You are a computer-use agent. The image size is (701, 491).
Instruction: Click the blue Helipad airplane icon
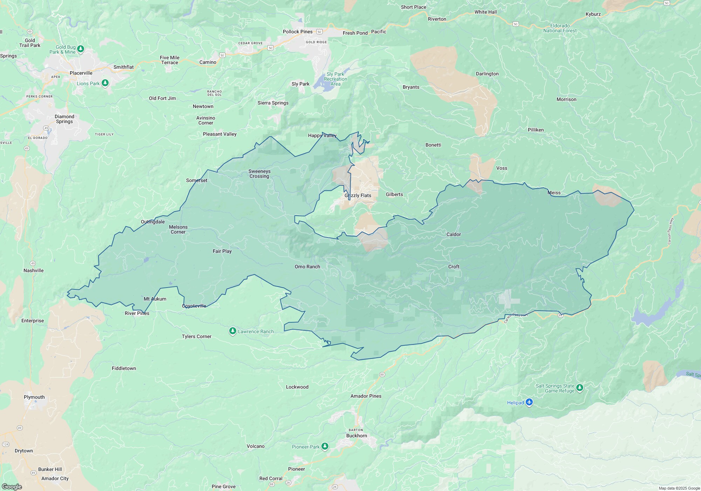click(x=529, y=403)
